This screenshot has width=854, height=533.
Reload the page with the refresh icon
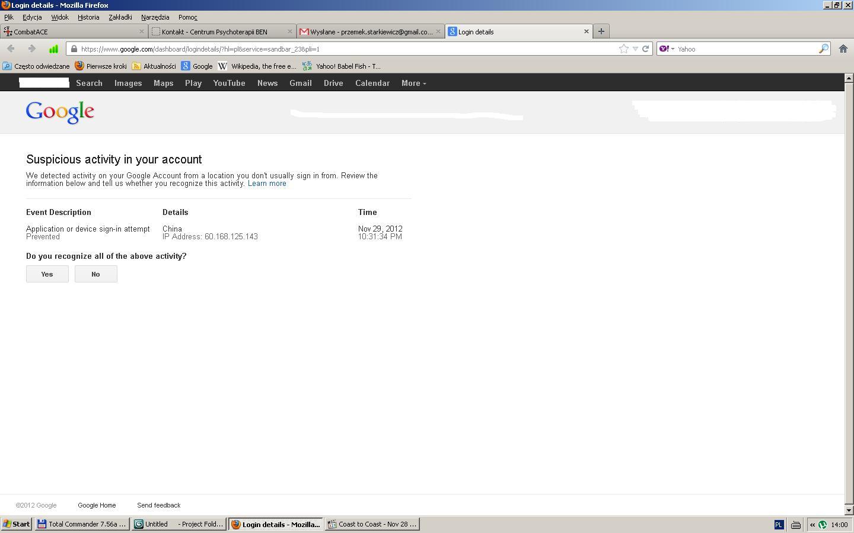tap(645, 49)
